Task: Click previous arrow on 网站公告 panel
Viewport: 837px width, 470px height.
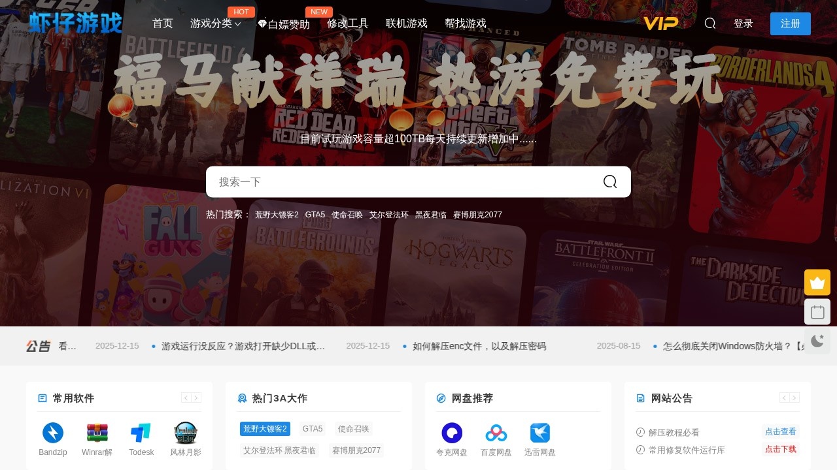Action: 784,398
